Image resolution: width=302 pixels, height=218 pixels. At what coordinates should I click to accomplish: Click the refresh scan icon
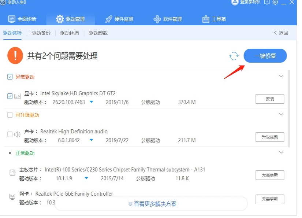[234, 56]
